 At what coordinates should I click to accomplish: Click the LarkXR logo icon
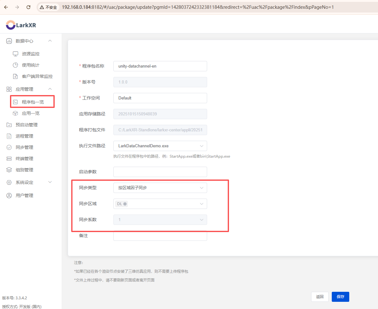click(x=11, y=25)
